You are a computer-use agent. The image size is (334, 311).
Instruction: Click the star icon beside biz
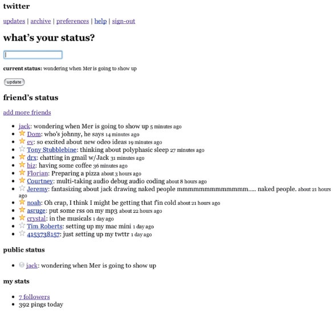[22, 165]
